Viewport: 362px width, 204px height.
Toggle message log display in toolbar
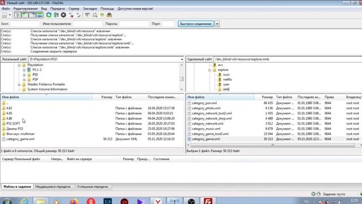pos(18,15)
